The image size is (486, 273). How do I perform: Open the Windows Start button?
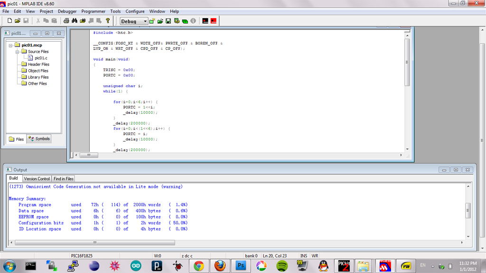9,266
